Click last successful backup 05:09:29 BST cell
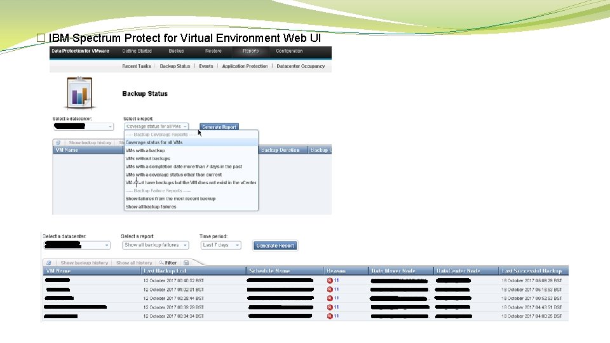610x343 pixels. 532,280
